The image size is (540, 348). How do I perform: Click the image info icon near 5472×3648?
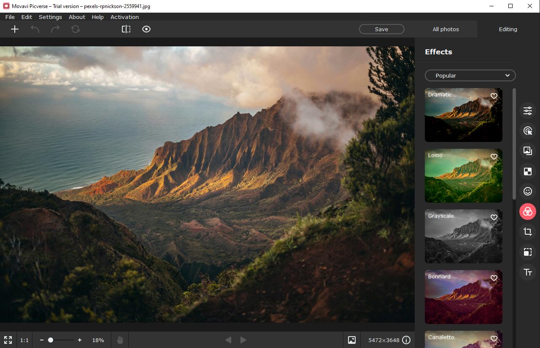(406, 340)
